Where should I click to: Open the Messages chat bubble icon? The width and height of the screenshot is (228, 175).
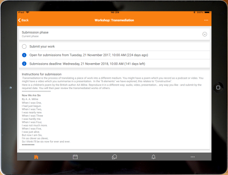(x=114, y=157)
